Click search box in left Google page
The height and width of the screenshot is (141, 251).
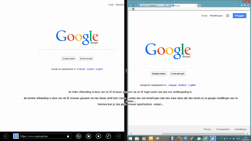[x=77, y=51]
